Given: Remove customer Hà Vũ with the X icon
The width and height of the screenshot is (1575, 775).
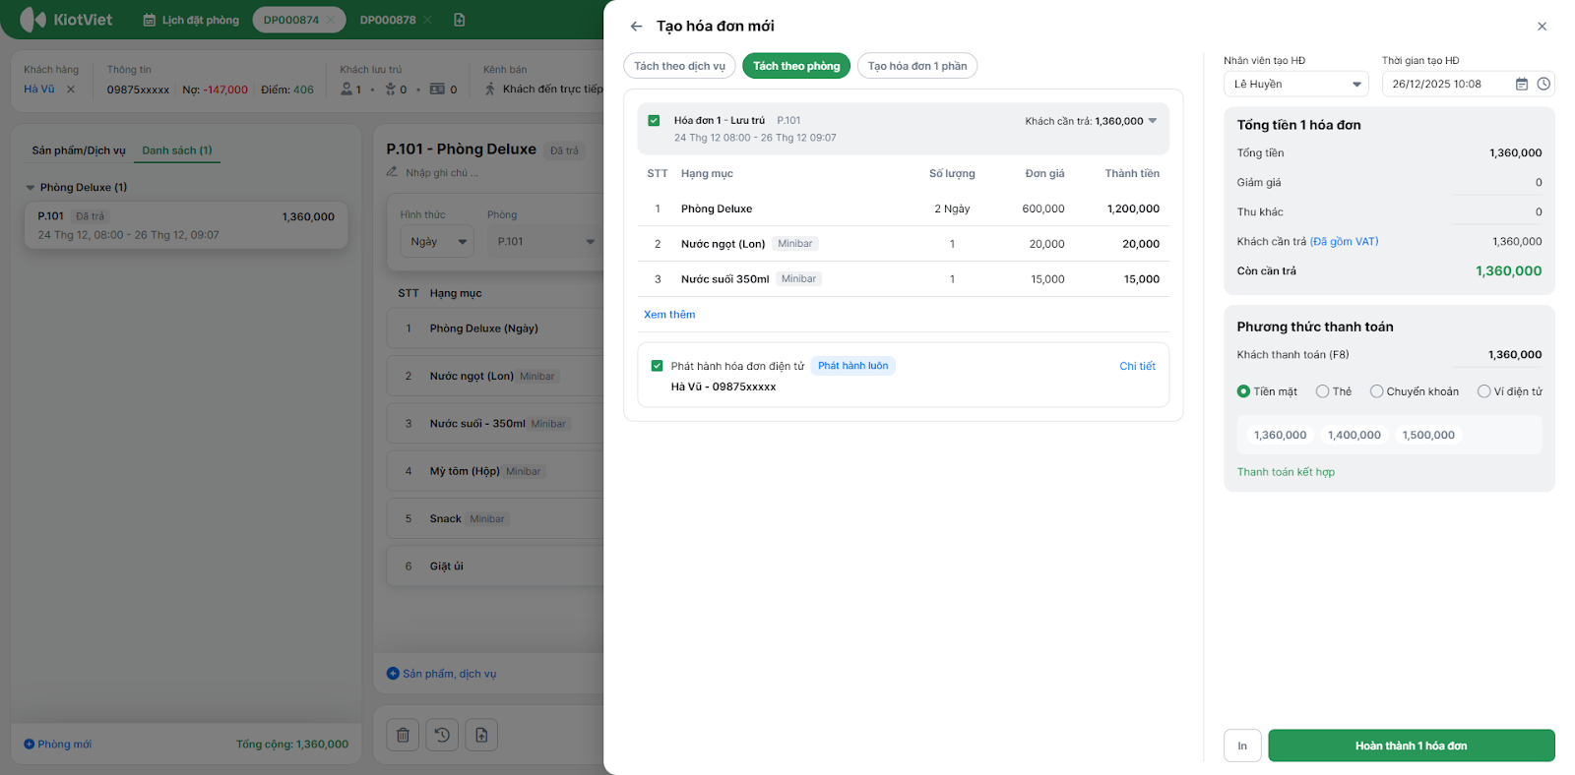Looking at the screenshot, I should tap(71, 89).
